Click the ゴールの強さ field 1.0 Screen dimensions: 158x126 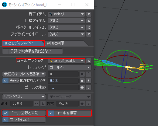[63, 87]
